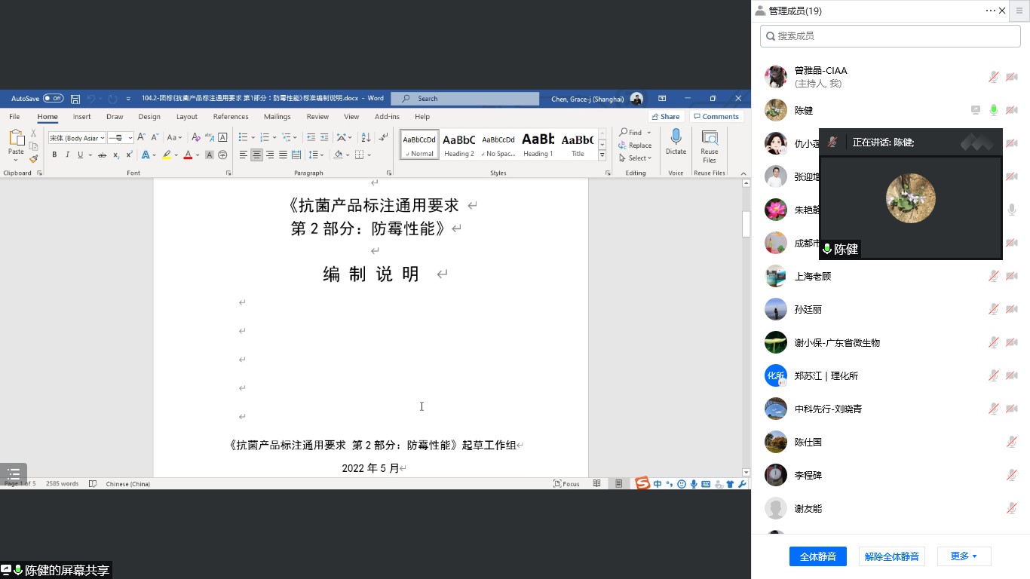Click the Format Painter brush icon
The height and width of the screenshot is (579, 1030).
tap(33, 159)
